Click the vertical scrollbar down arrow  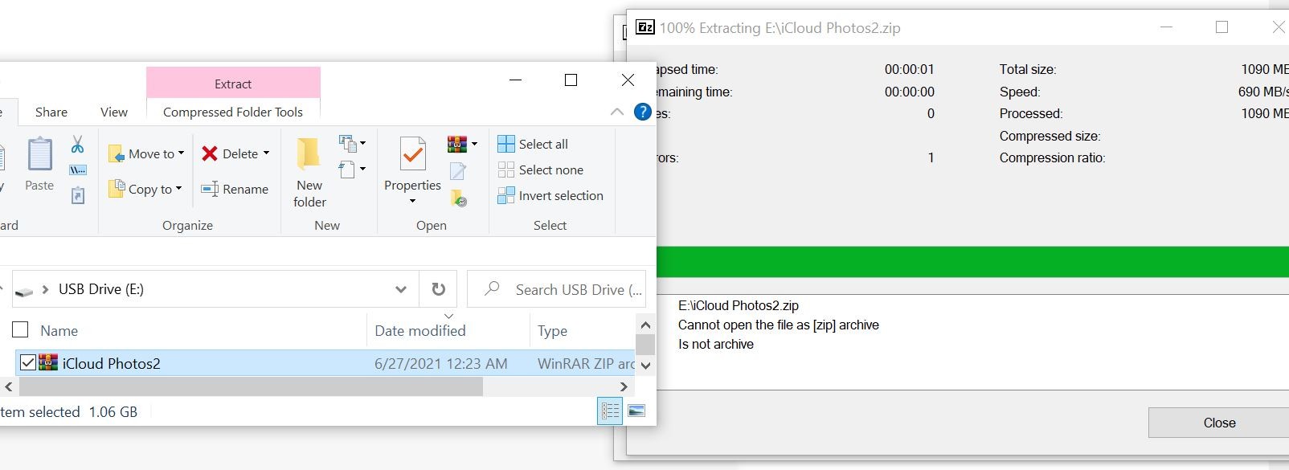[644, 366]
